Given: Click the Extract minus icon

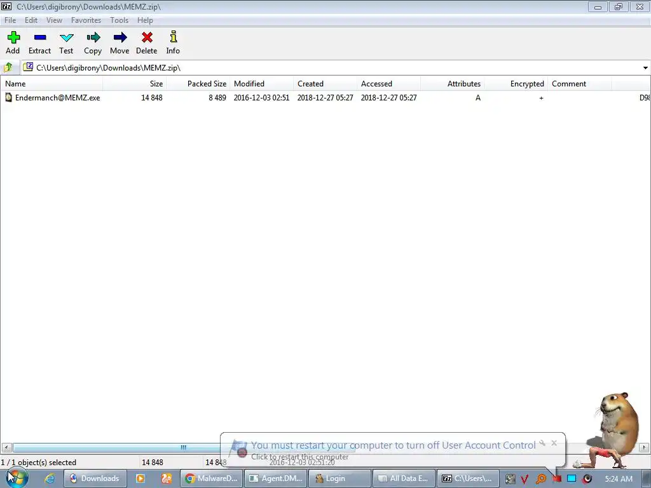Looking at the screenshot, I should [x=40, y=37].
